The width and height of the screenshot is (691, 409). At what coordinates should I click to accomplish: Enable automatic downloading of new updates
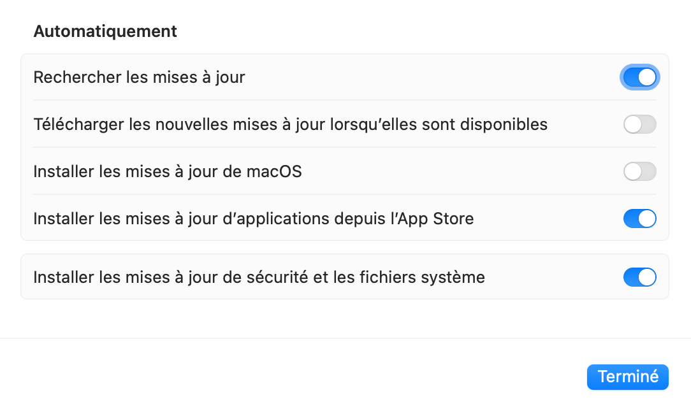coord(639,125)
